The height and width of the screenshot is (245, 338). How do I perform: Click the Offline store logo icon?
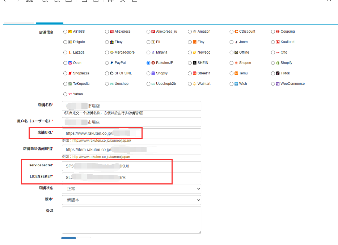click(236, 53)
